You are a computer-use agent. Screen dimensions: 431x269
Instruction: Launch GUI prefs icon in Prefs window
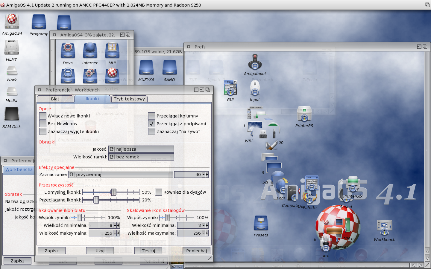pos(230,88)
